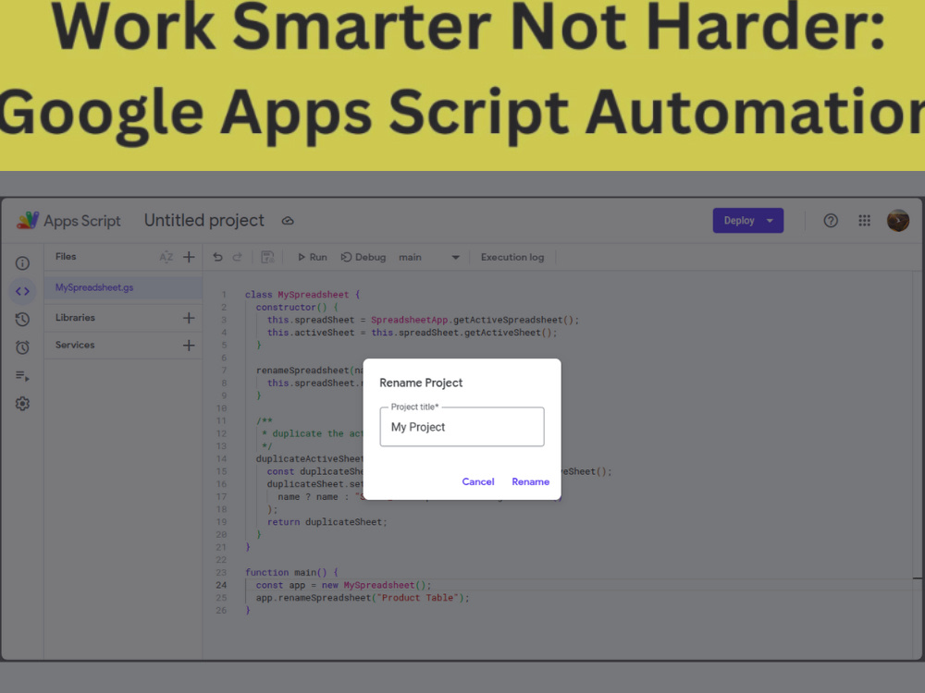Click the Redo arrow icon
The height and width of the screenshot is (693, 925).
click(237, 257)
